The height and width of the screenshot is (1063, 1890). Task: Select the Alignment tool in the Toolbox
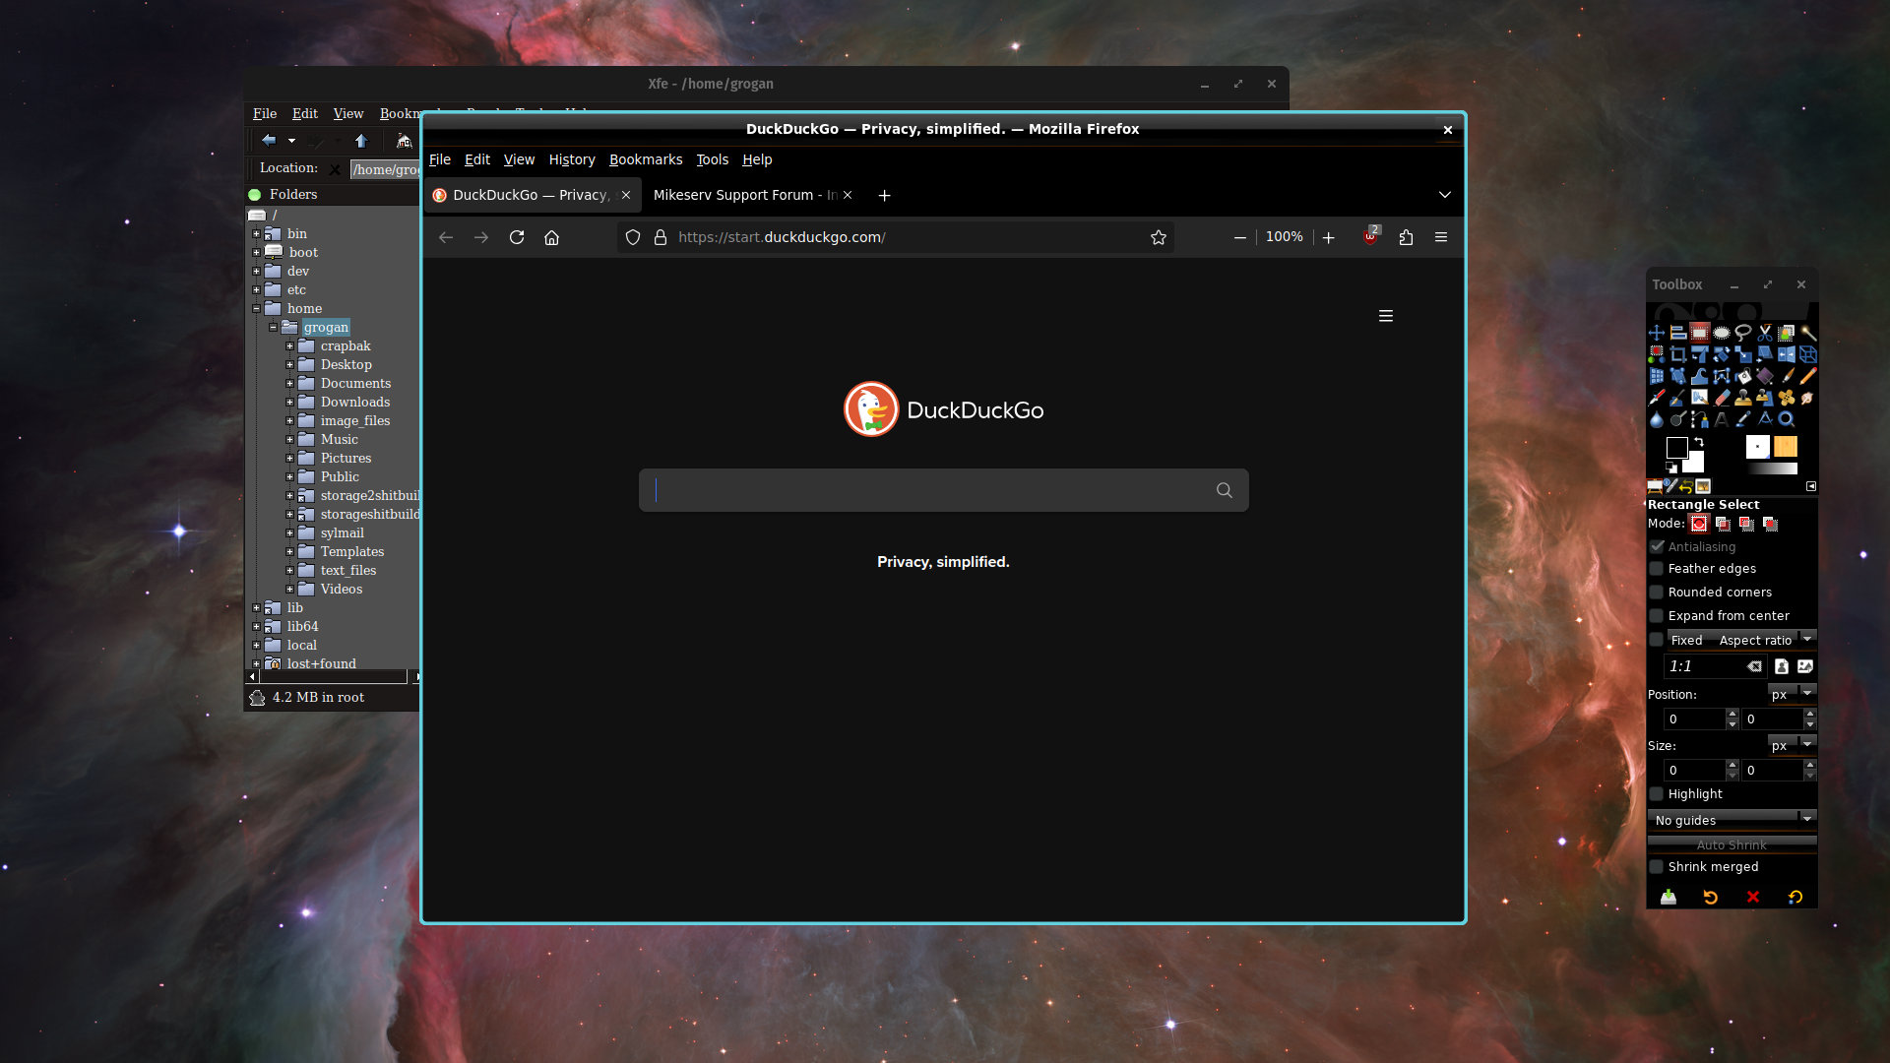[x=1678, y=332]
